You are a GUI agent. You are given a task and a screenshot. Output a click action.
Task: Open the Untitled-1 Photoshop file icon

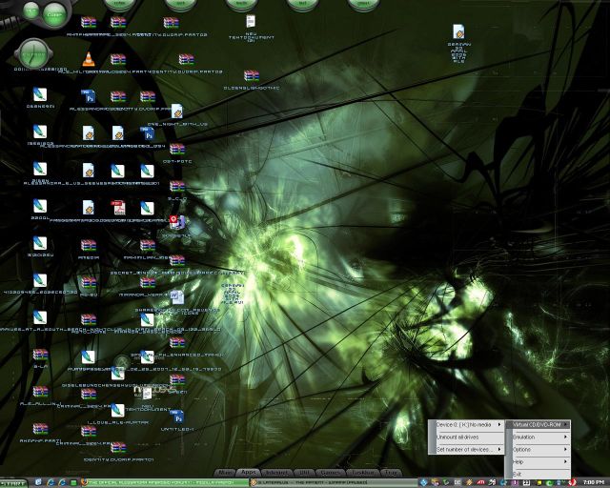176,417
